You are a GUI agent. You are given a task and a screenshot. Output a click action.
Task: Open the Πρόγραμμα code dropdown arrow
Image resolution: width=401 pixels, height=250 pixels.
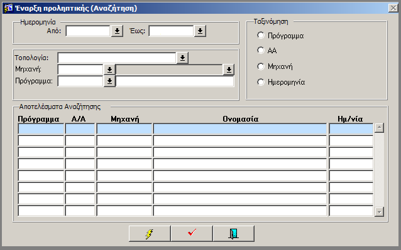click(x=109, y=81)
